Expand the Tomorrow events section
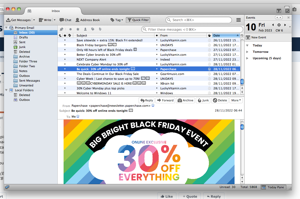This screenshot has height=199, width=300. (x=247, y=52)
